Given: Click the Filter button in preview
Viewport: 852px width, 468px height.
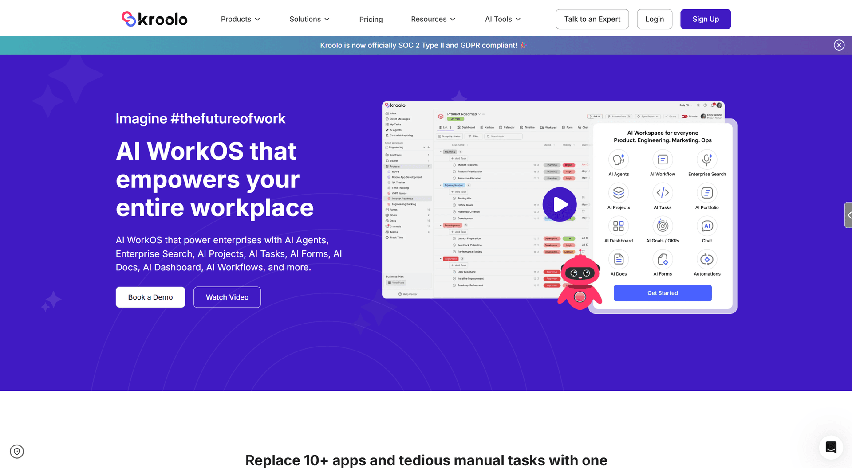Looking at the screenshot, I should [473, 136].
